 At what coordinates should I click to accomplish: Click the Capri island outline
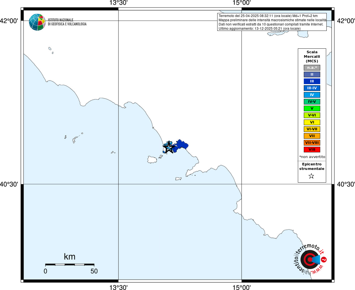pos(178,179)
